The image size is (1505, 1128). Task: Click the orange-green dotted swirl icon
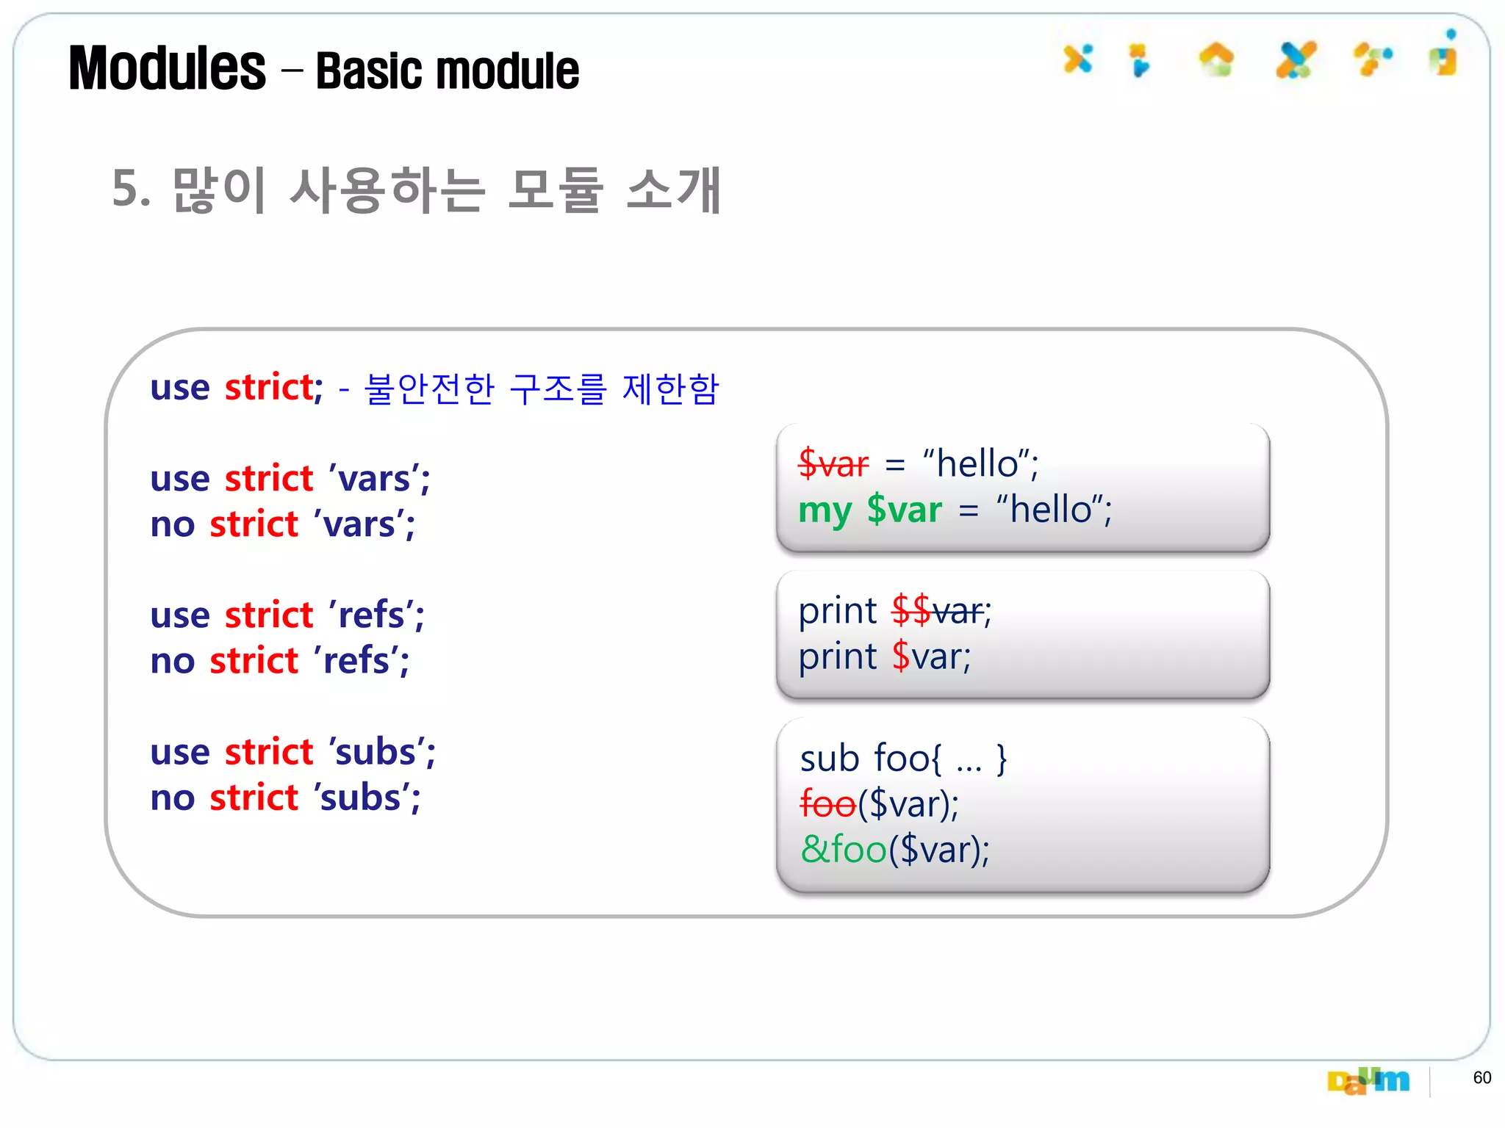(1373, 59)
